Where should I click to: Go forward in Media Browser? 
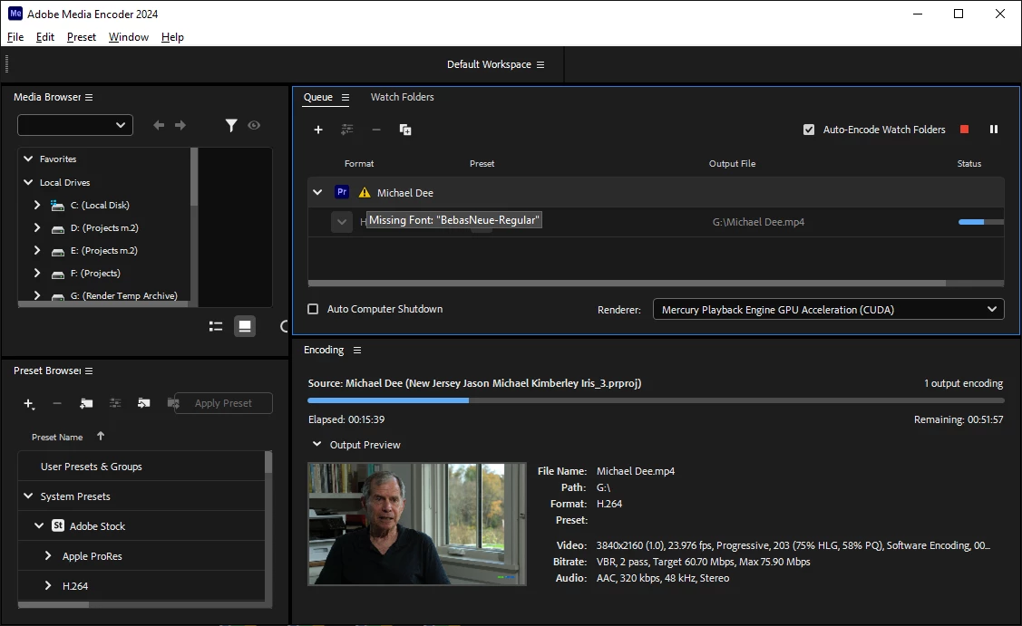coord(180,125)
